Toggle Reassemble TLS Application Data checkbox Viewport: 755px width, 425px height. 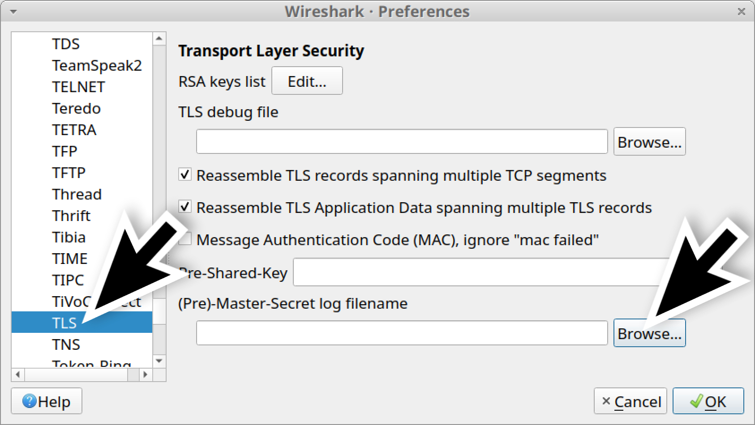point(185,207)
